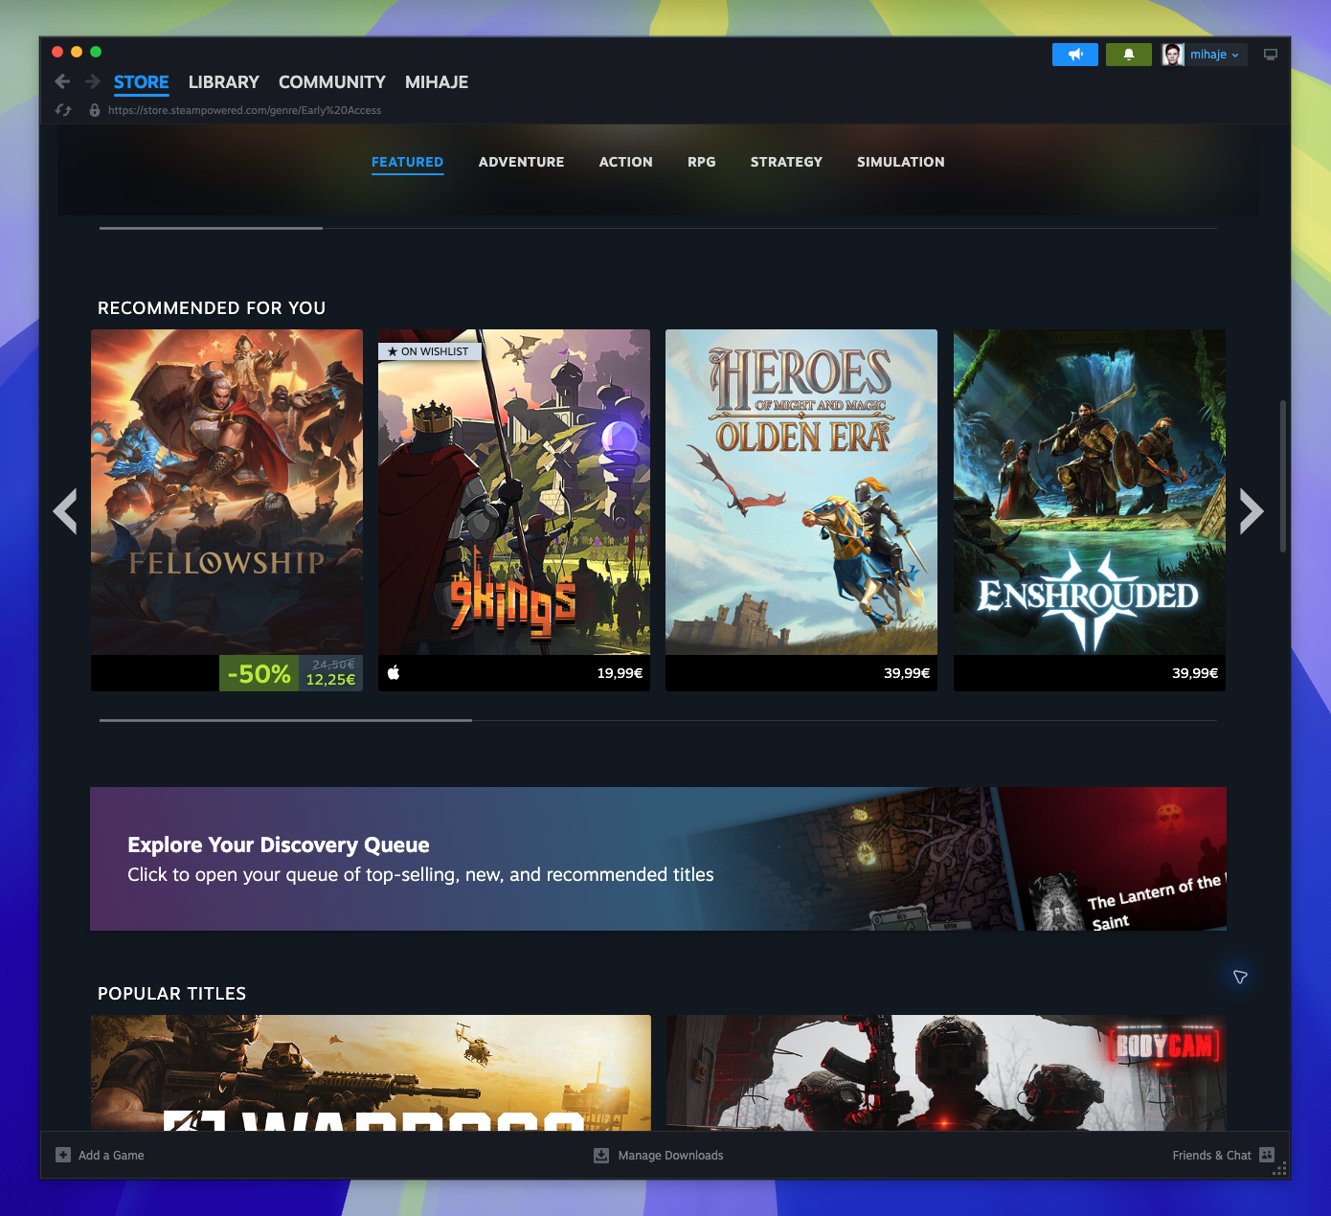Click the RECOMMENDED FOR YOU heading
Viewport: 1331px width, 1216px height.
click(x=212, y=308)
